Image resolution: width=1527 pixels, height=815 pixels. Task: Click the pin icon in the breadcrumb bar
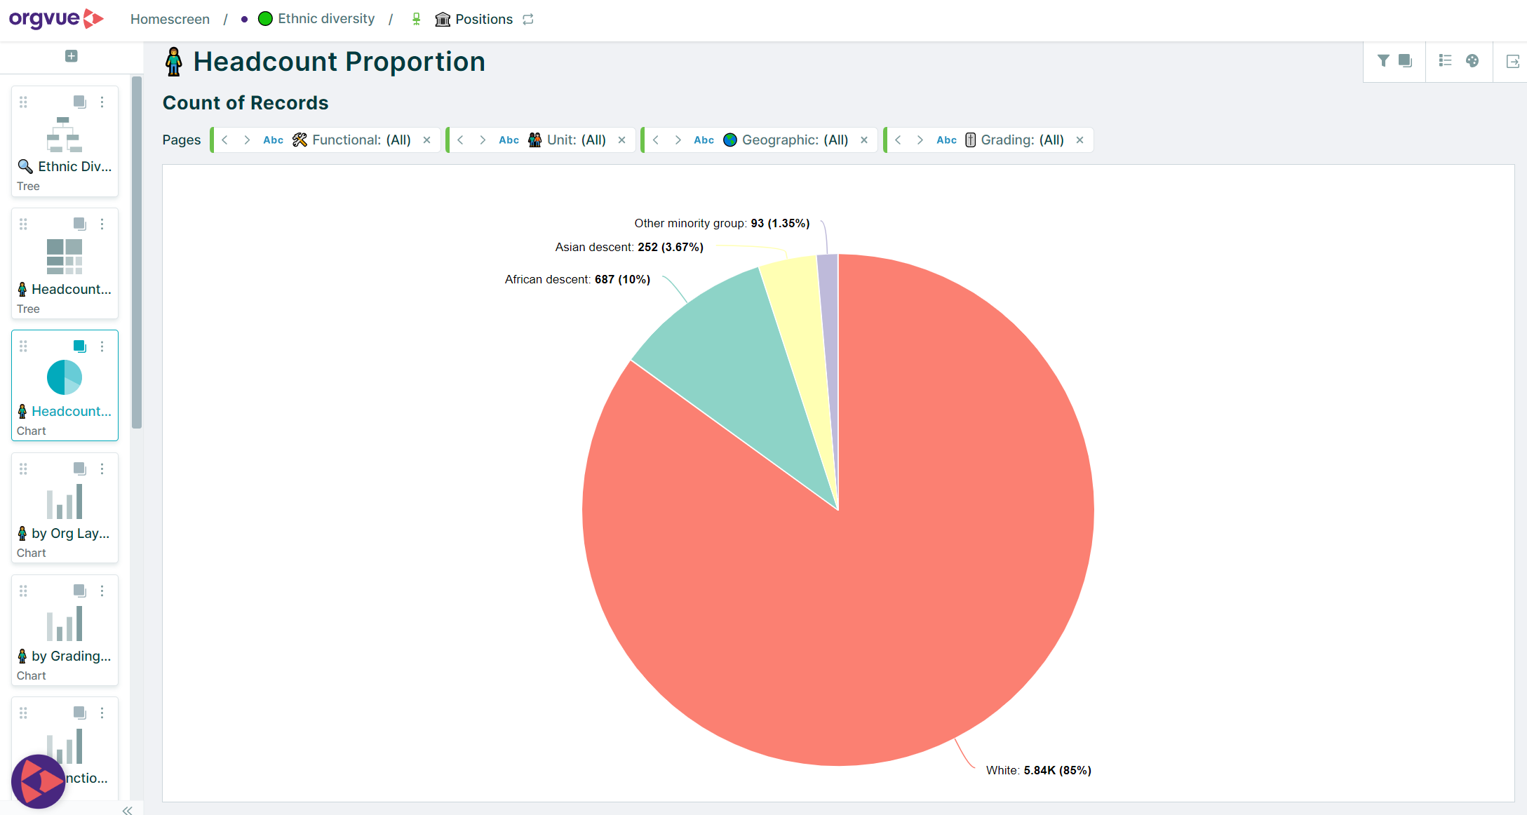point(416,19)
